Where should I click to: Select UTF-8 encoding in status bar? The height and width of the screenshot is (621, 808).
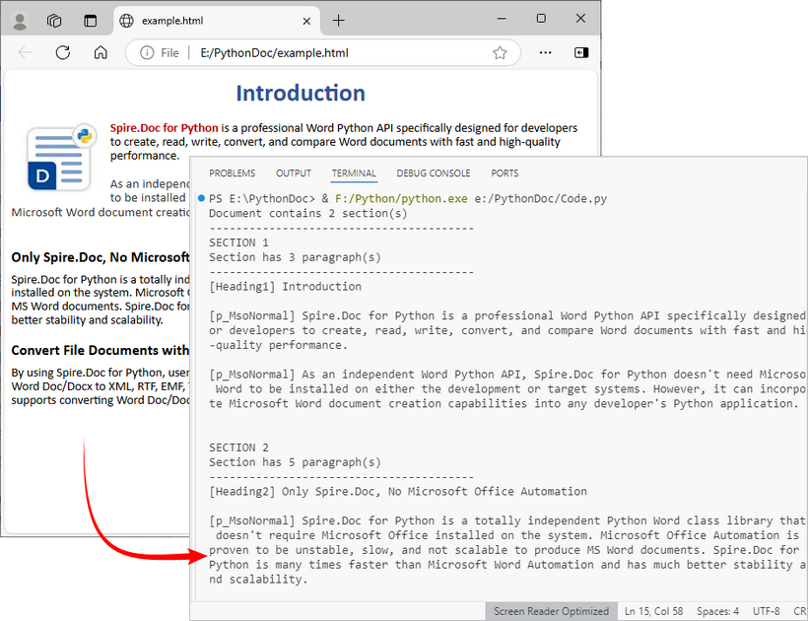[766, 611]
